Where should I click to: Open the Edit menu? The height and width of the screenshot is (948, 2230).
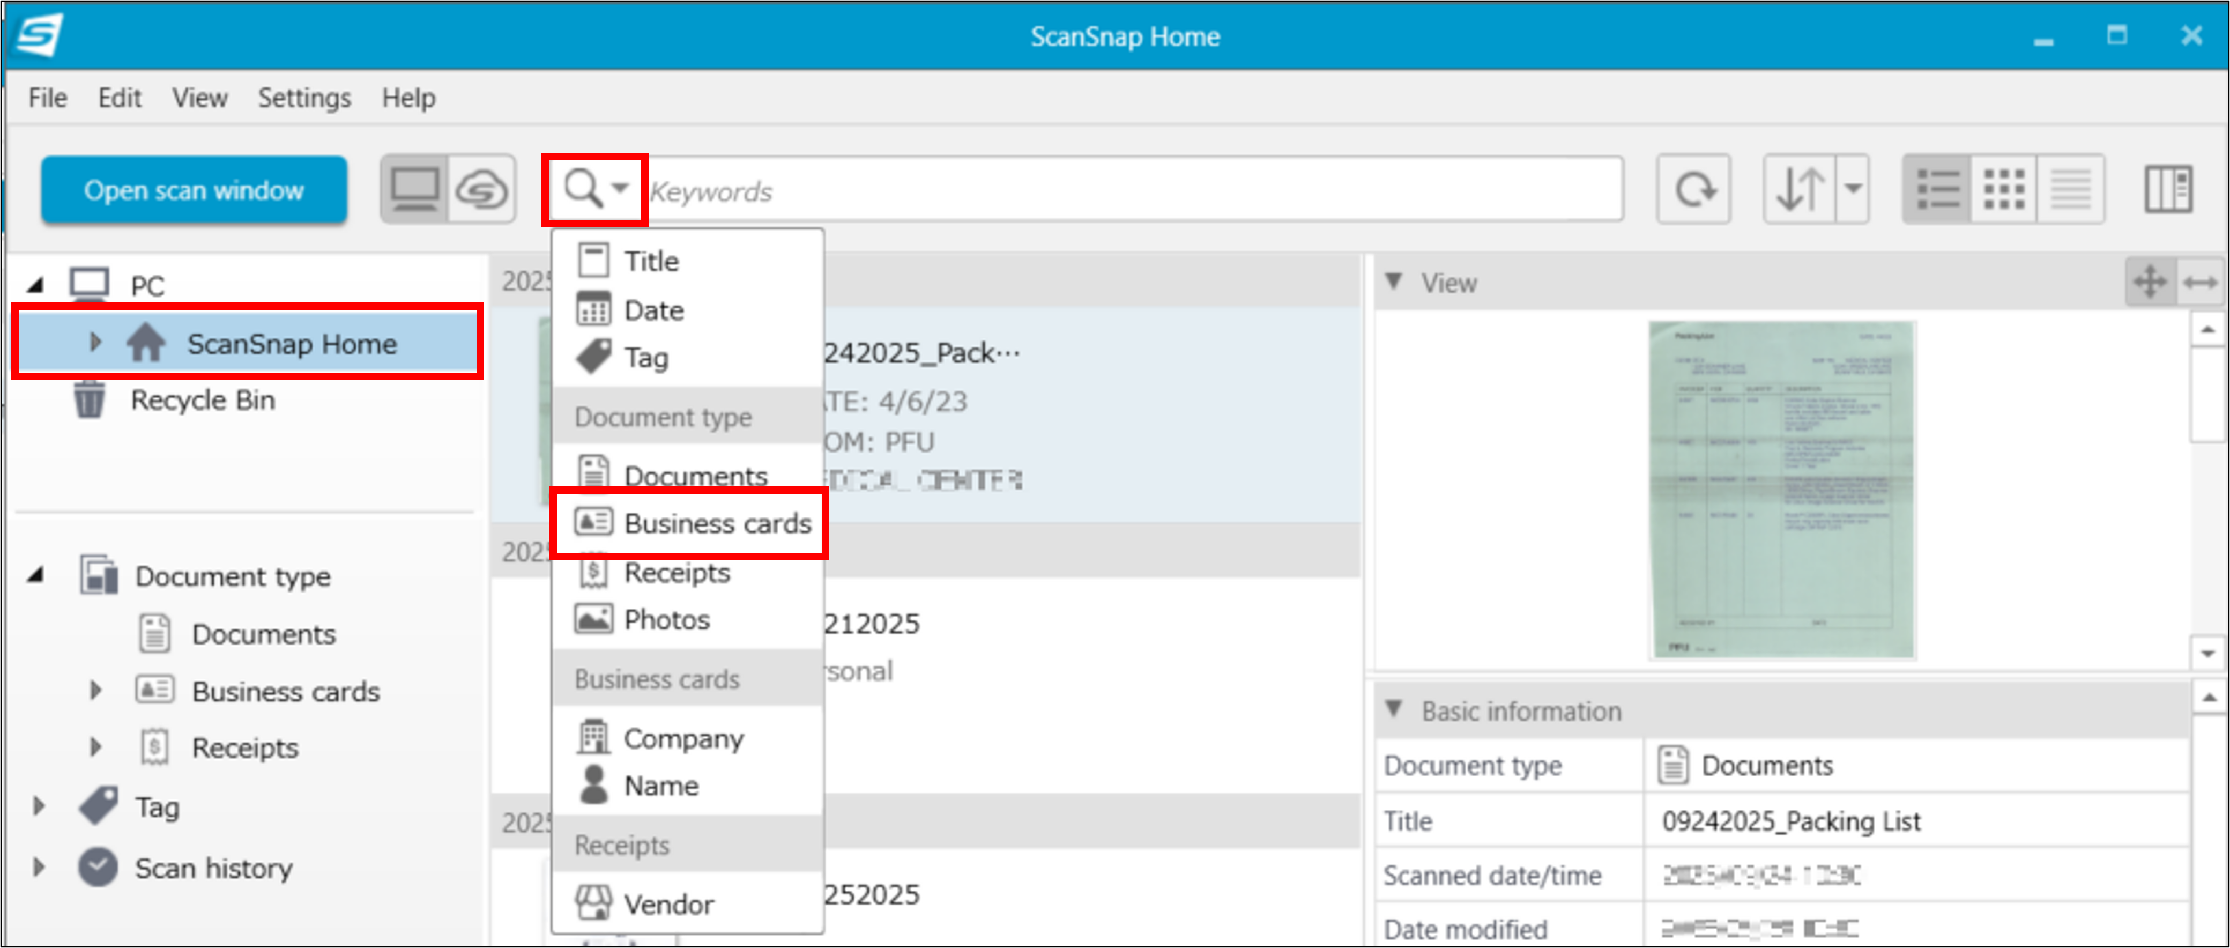pyautogui.click(x=120, y=98)
